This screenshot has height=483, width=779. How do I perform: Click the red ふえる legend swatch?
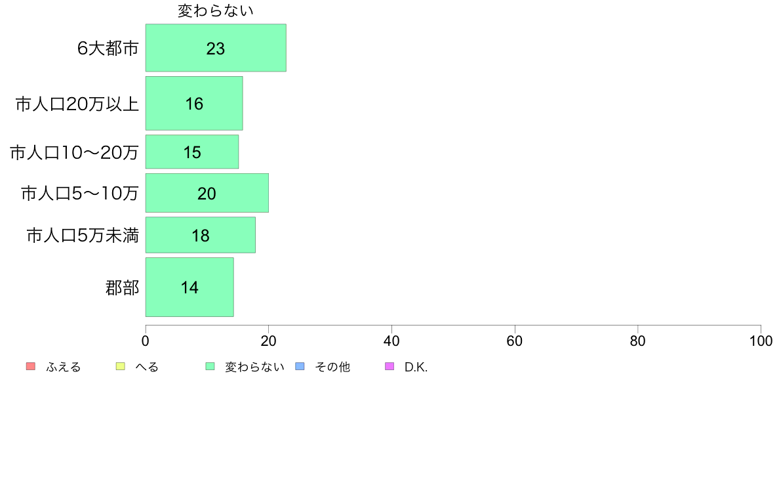[31, 366]
